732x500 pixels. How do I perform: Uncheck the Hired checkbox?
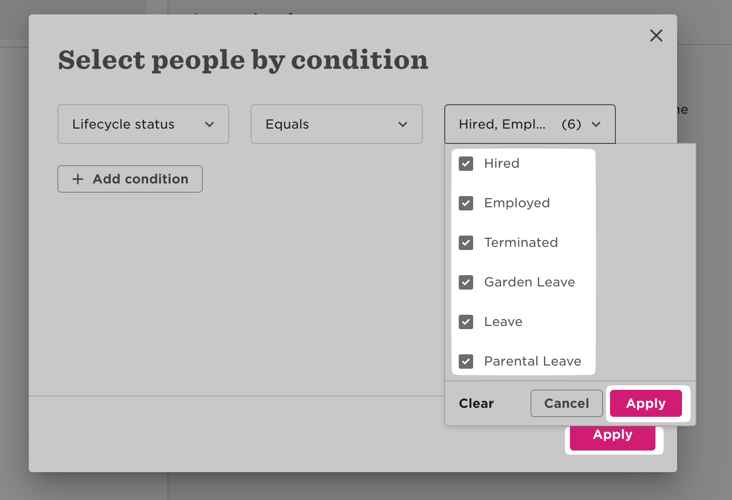coord(466,164)
